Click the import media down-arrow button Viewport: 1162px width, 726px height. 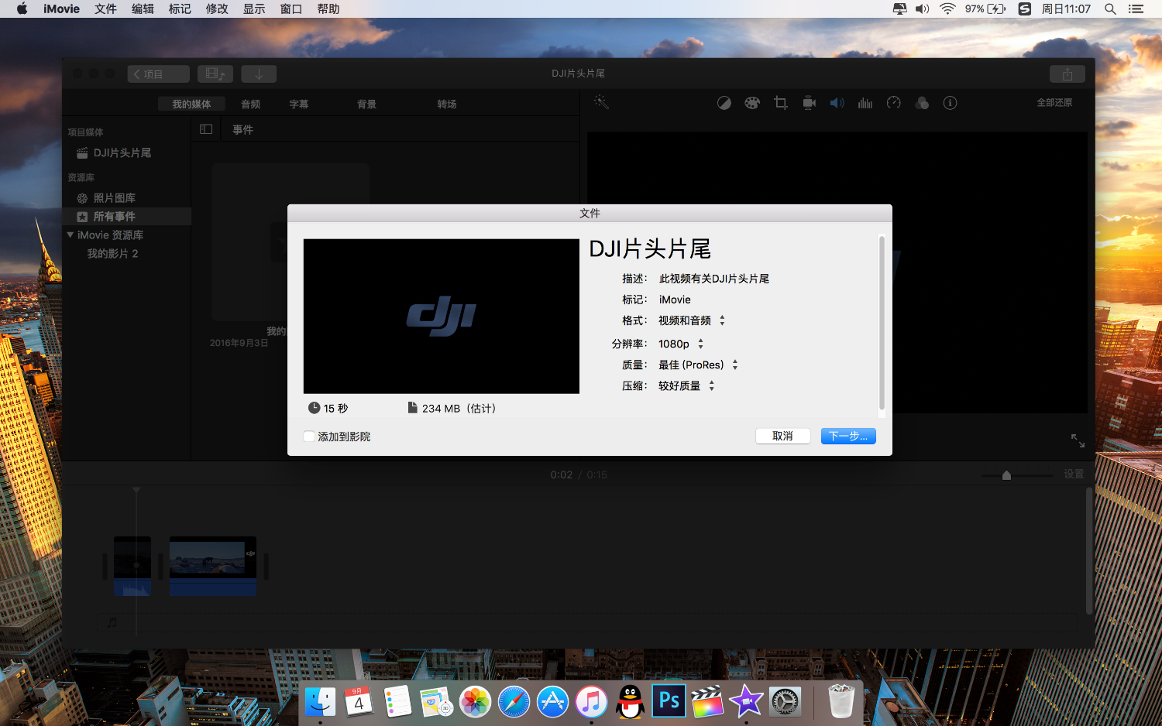(x=259, y=74)
